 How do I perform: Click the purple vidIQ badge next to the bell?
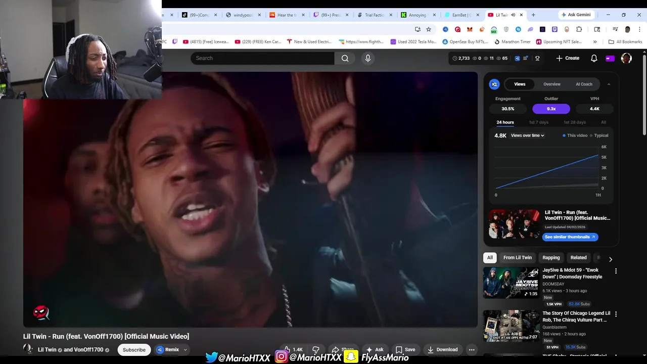click(x=610, y=59)
